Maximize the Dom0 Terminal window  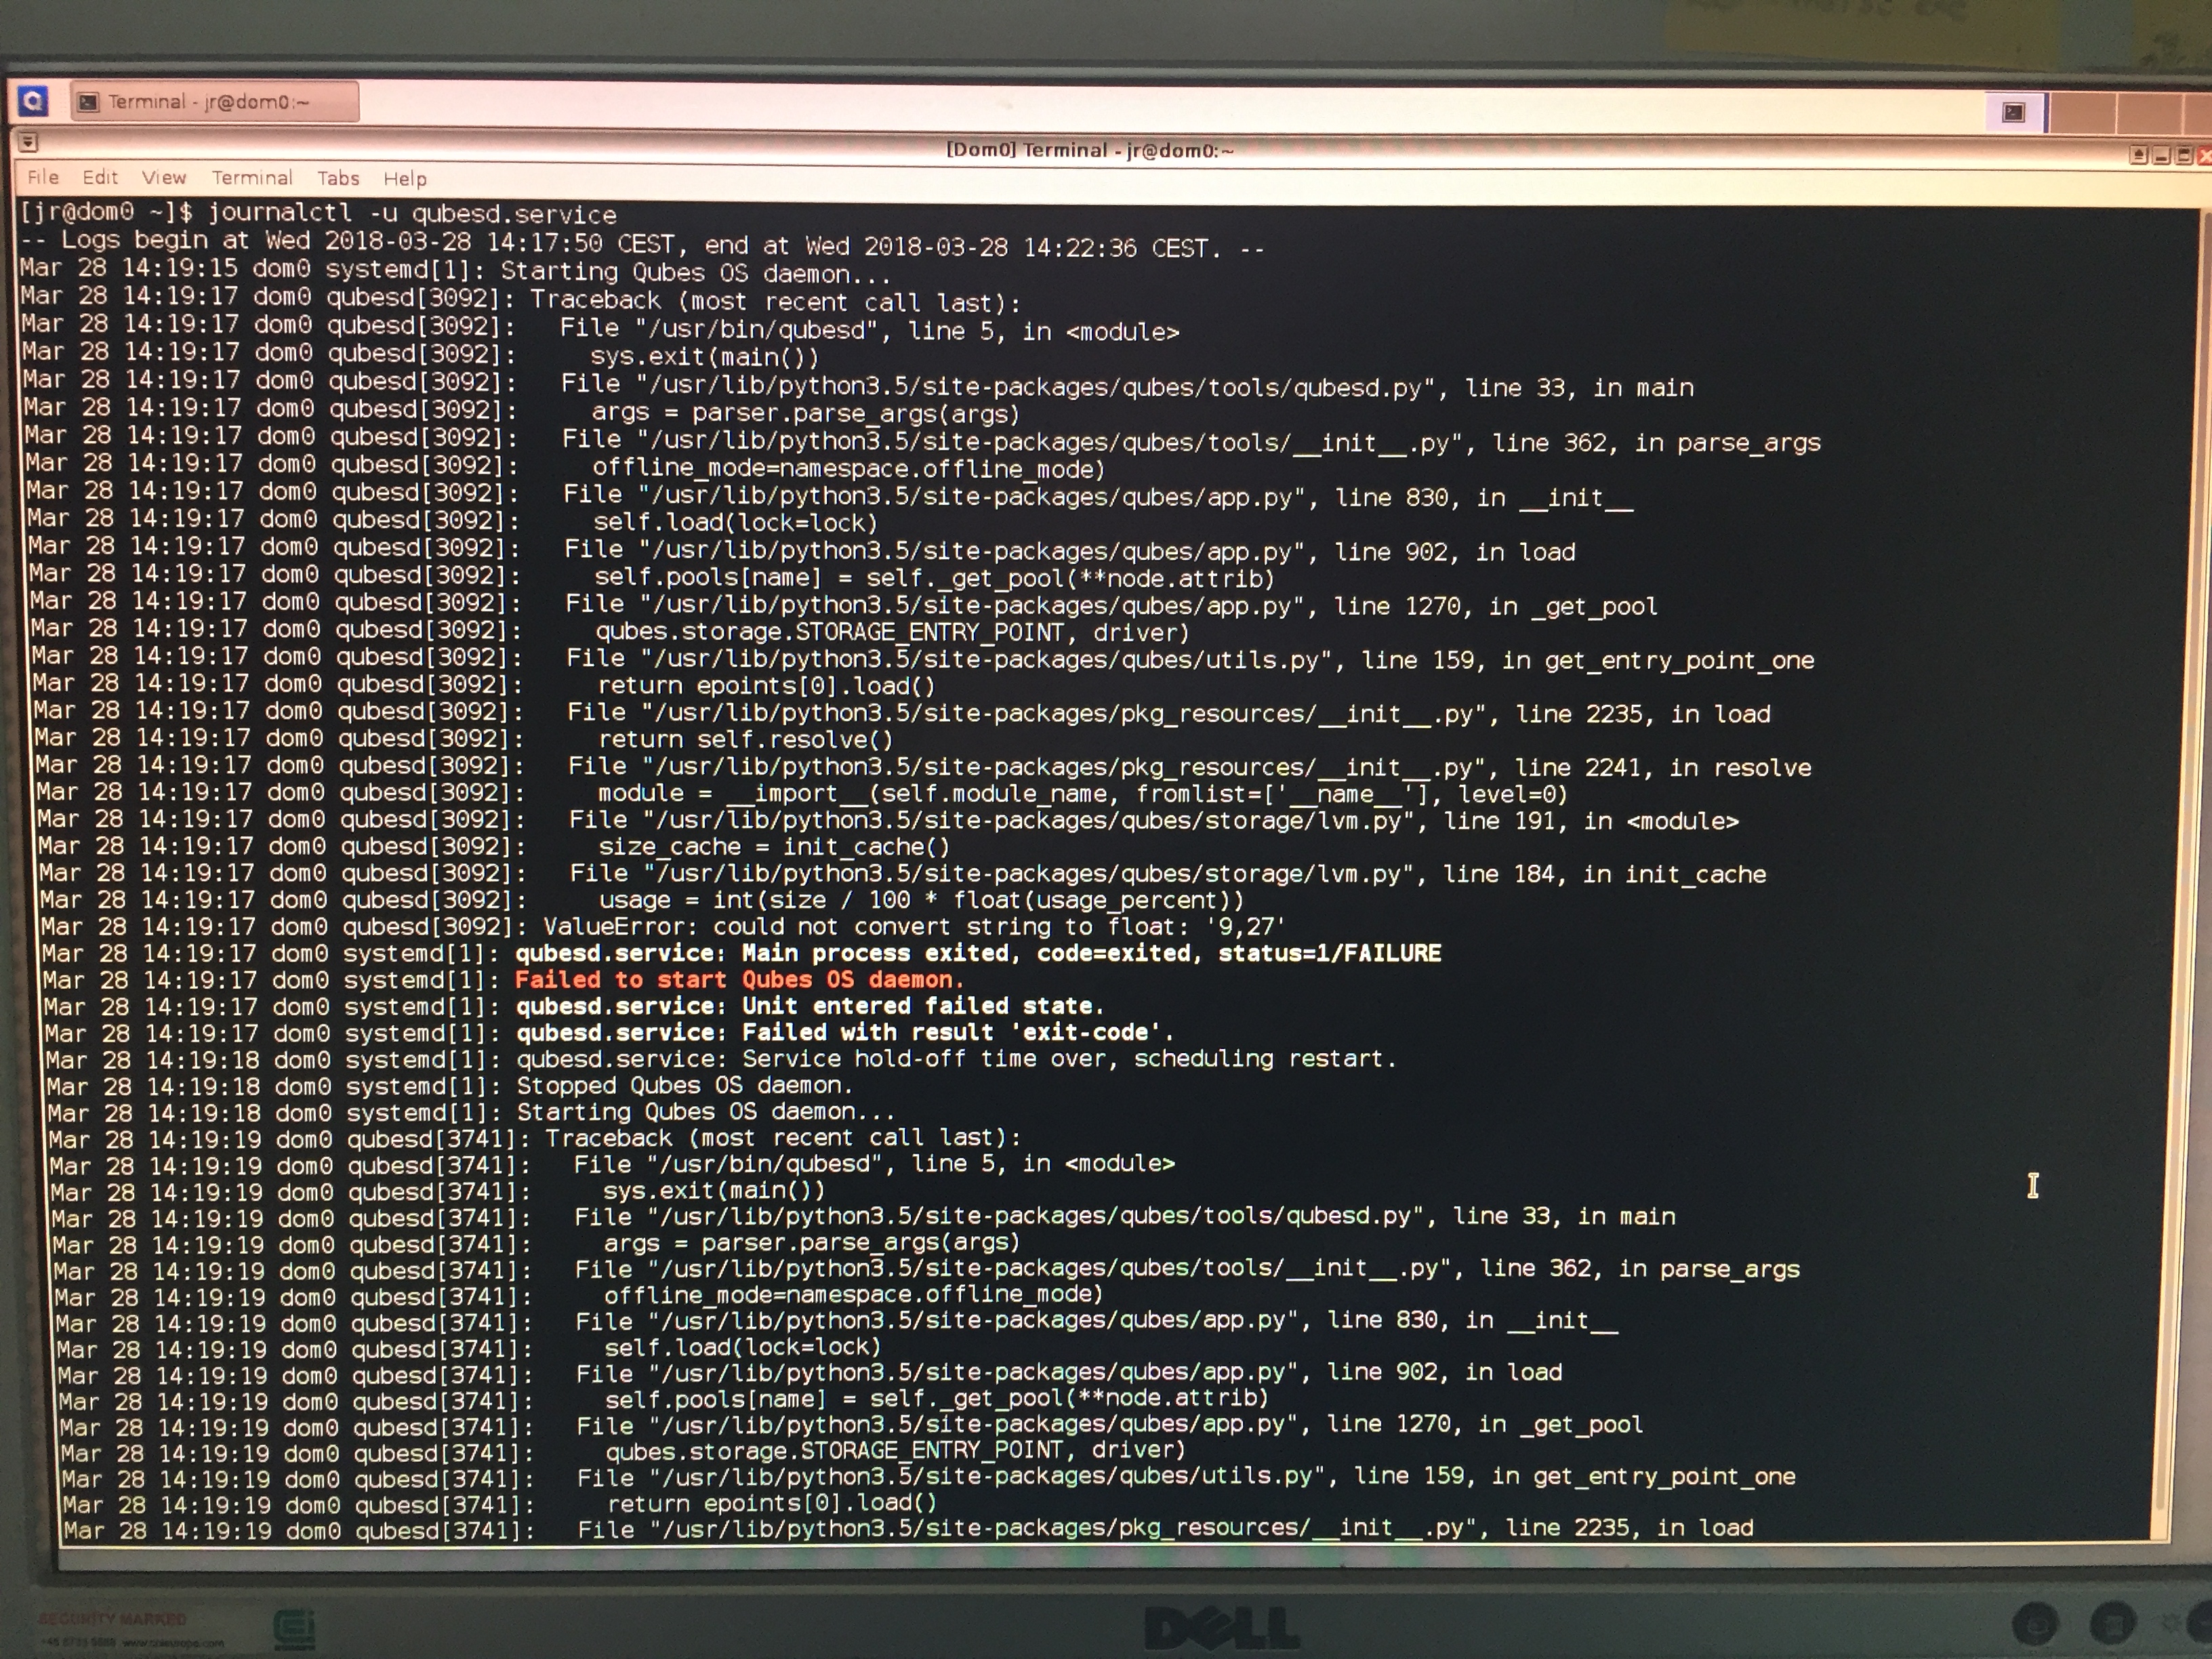coord(2184,155)
